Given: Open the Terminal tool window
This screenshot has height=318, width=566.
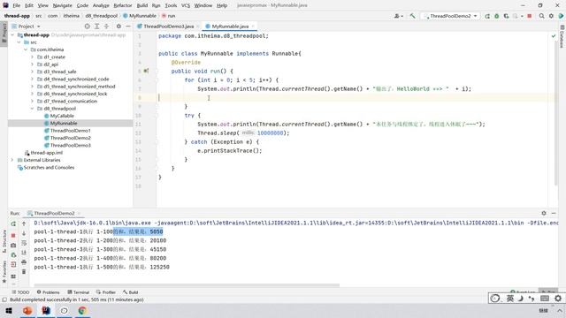Looking at the screenshot, I should (79, 292).
